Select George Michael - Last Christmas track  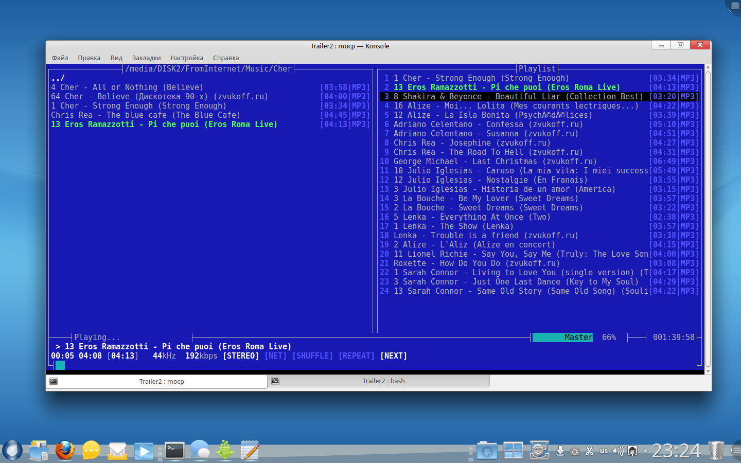(x=539, y=162)
